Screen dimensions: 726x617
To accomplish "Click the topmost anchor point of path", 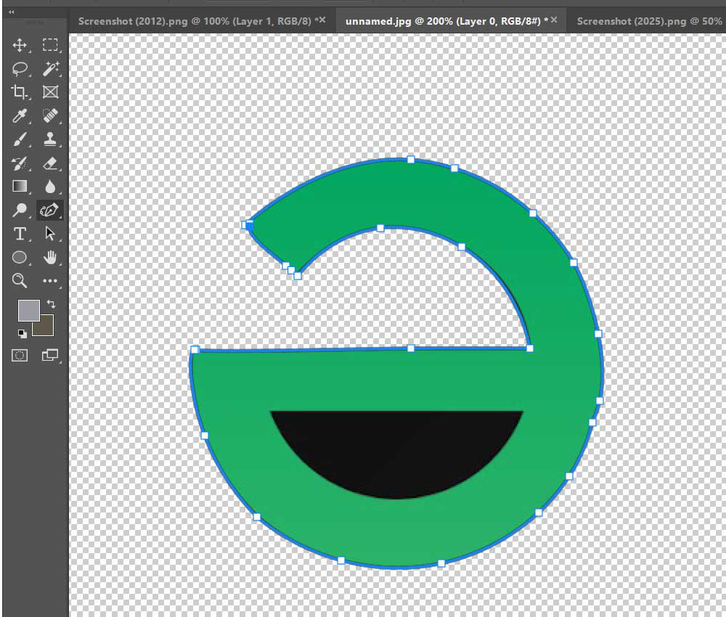I will [411, 160].
